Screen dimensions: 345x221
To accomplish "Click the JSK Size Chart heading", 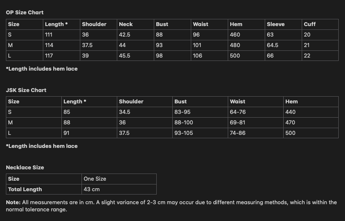I will pyautogui.click(x=26, y=90).
